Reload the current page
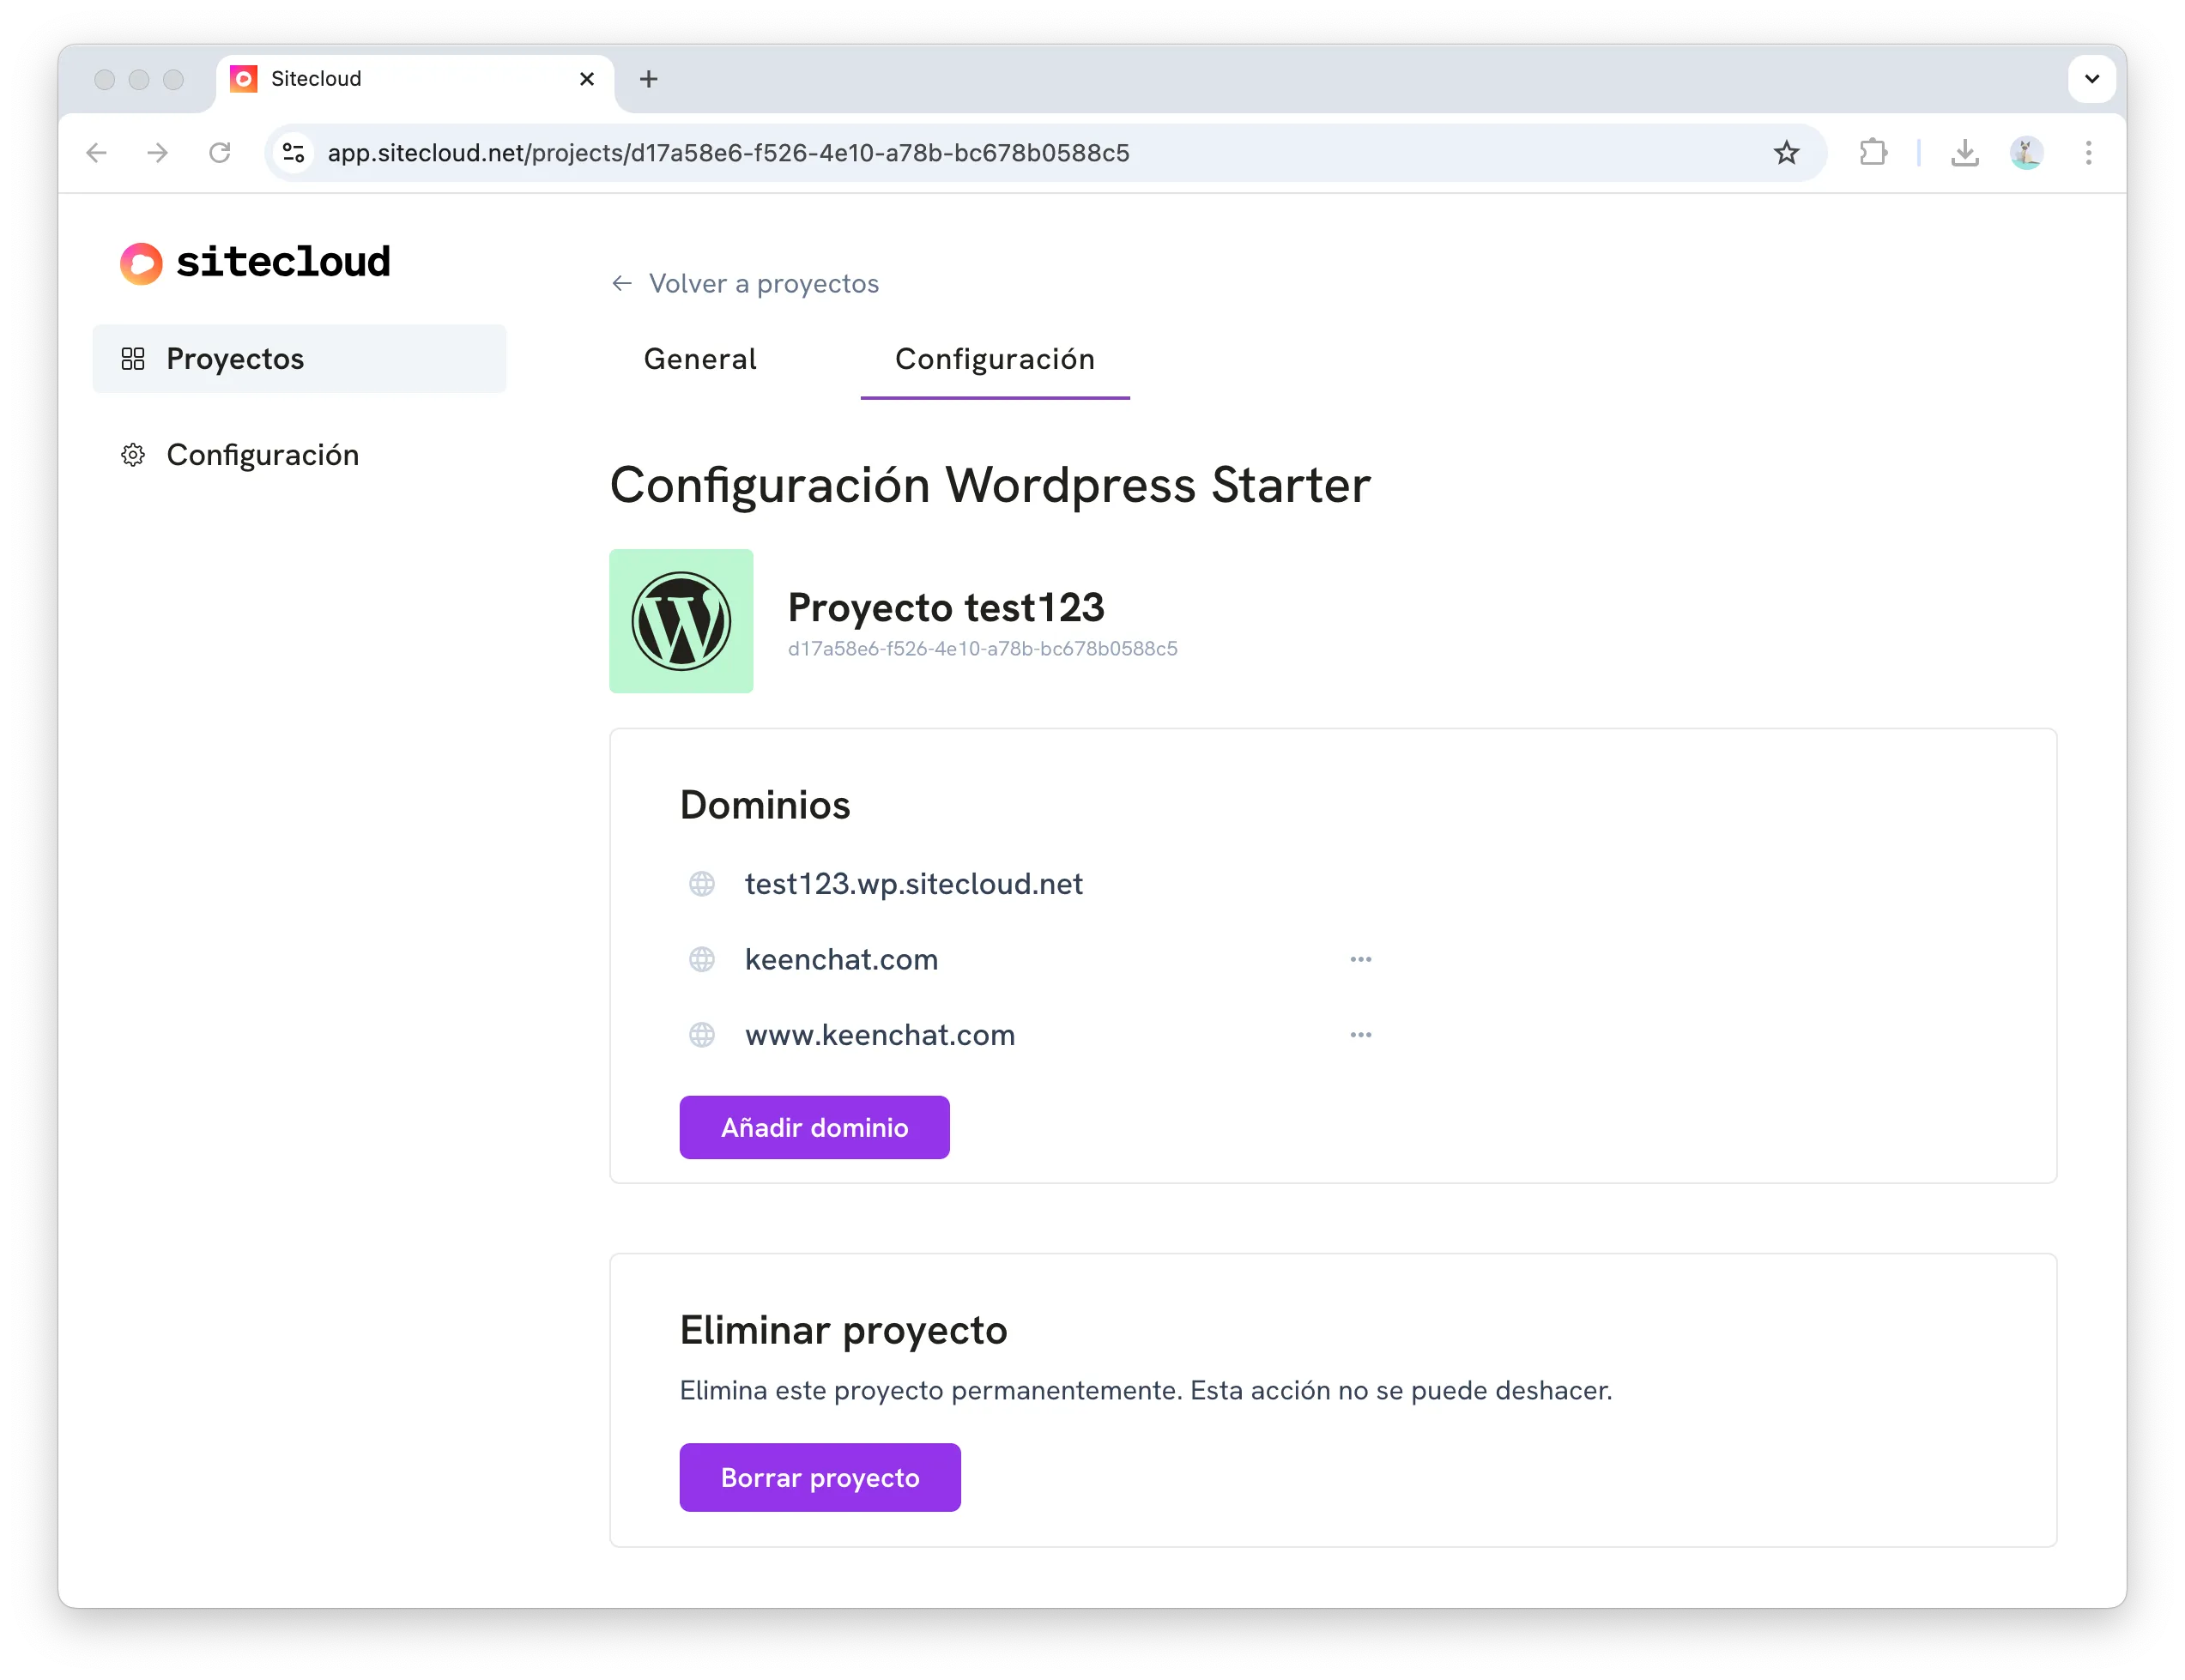 [x=220, y=153]
